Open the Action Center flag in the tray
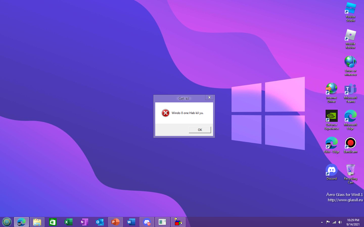 (328, 222)
